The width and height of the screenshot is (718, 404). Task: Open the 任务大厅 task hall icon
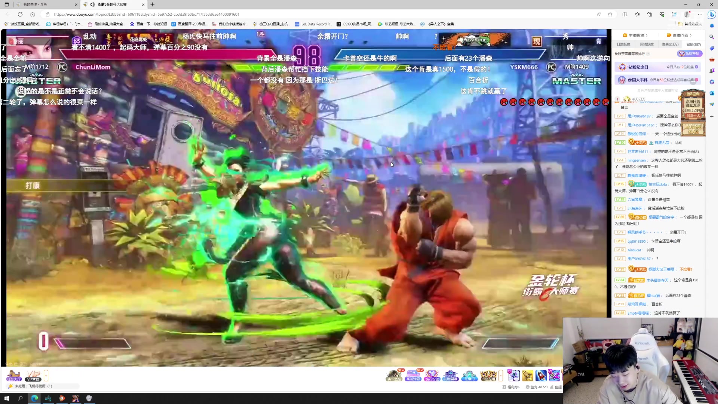pos(14,375)
